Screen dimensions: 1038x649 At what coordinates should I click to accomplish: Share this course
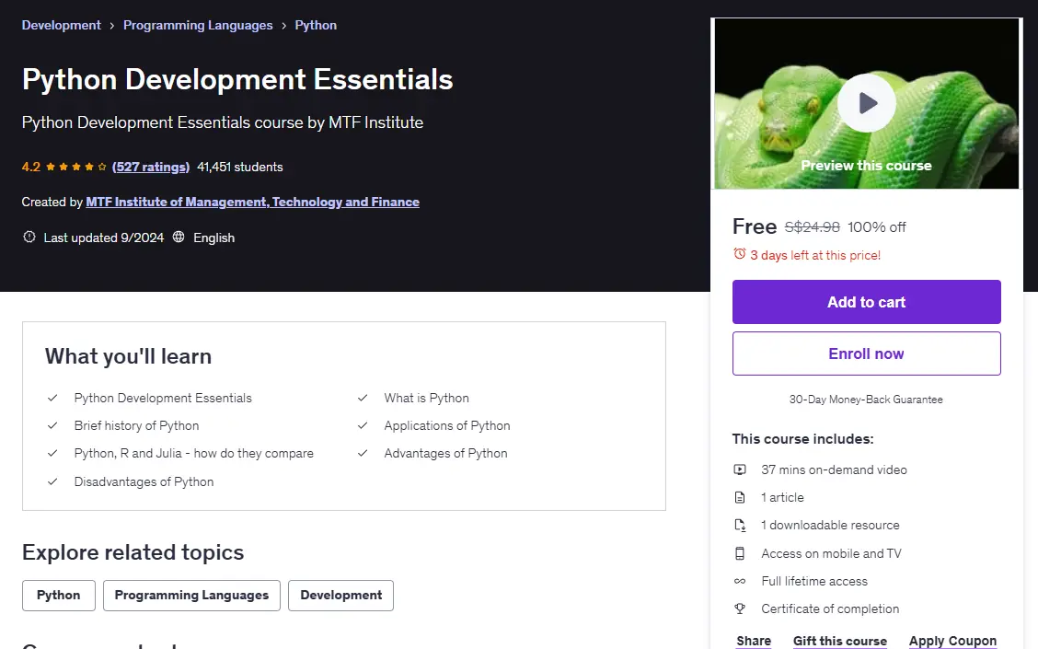[754, 641]
